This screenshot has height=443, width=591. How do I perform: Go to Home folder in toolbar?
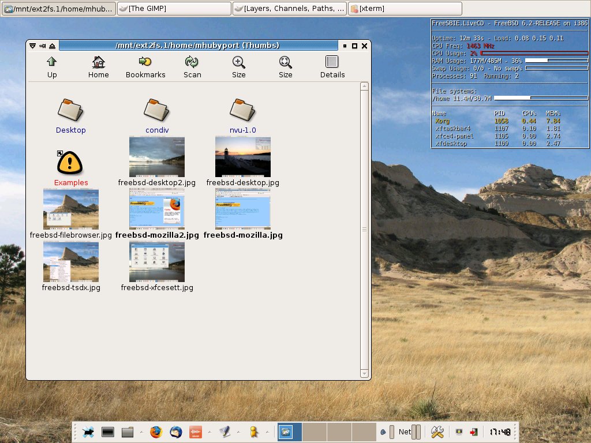tap(99, 62)
